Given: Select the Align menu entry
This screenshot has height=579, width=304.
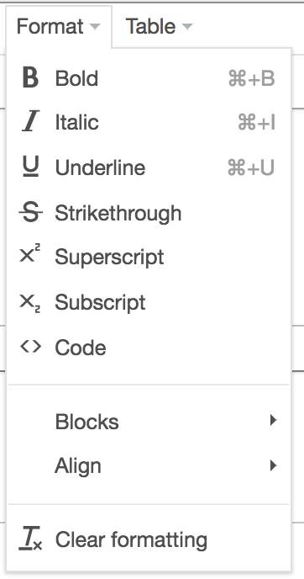Looking at the screenshot, I should (x=149, y=466).
